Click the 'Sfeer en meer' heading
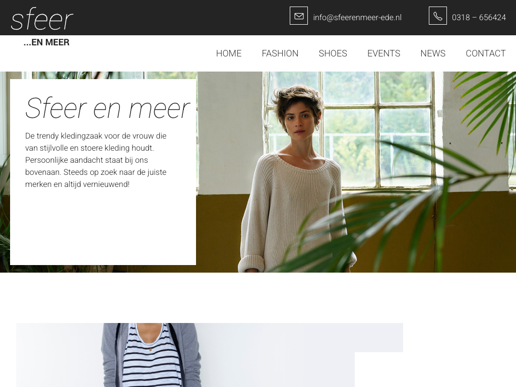 [x=107, y=108]
